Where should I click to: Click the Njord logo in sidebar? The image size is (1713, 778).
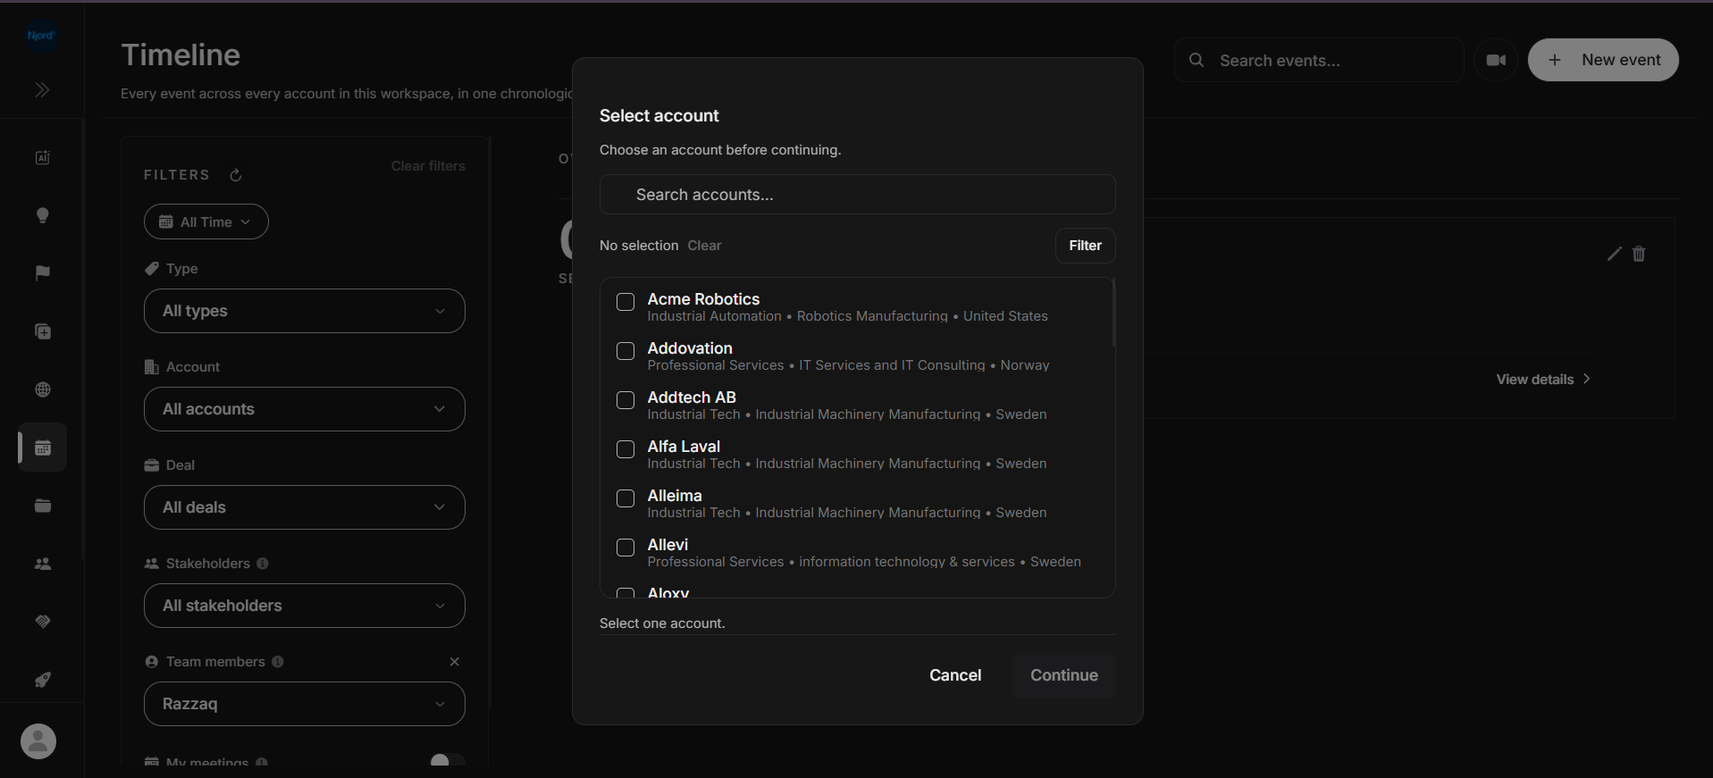[41, 36]
